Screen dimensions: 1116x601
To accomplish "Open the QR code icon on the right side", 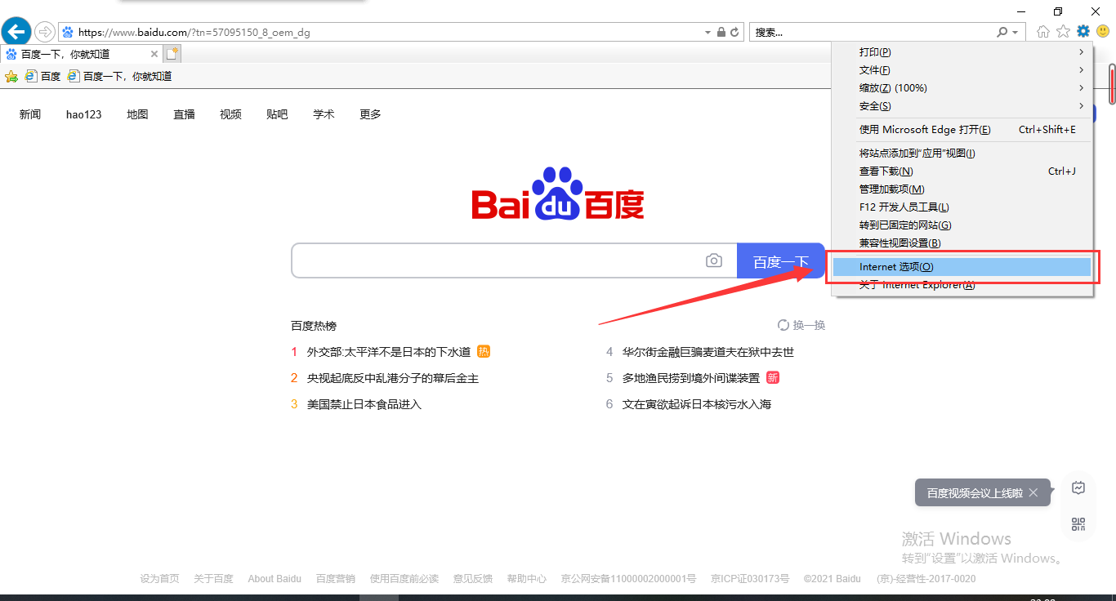I will point(1078,523).
